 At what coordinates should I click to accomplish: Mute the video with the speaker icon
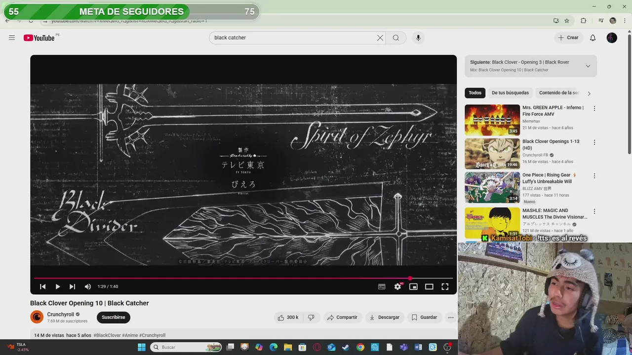pyautogui.click(x=88, y=286)
